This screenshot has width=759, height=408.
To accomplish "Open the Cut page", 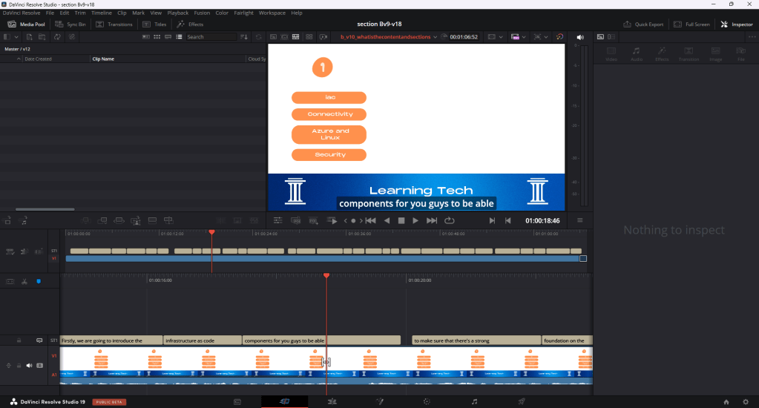I will click(285, 402).
